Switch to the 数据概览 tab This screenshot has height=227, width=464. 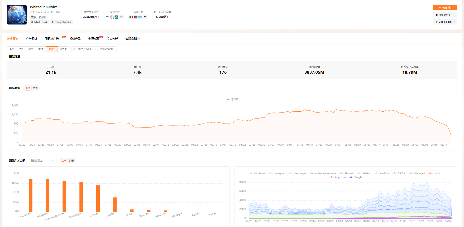12,39
